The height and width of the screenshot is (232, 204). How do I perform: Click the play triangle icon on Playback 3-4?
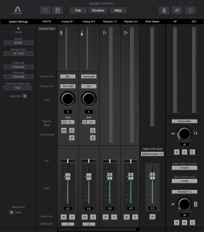(x=126, y=33)
